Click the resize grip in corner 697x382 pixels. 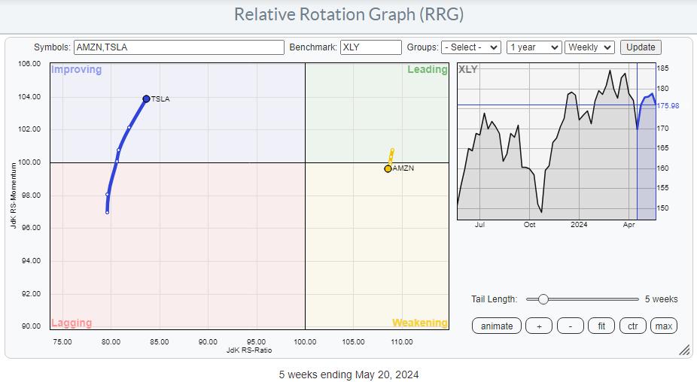pos(684,350)
